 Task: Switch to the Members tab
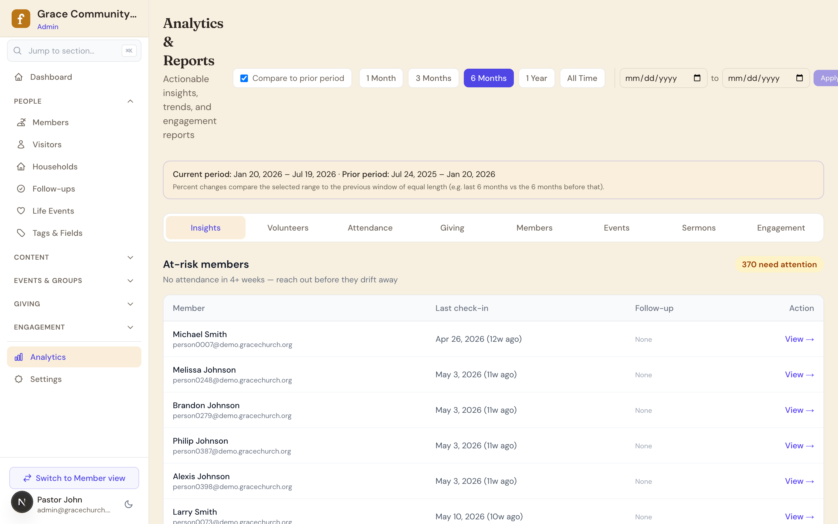pyautogui.click(x=534, y=228)
